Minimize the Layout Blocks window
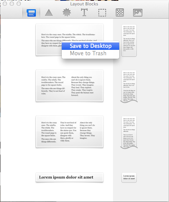The height and width of the screenshot is (202, 169). pos(12,4)
